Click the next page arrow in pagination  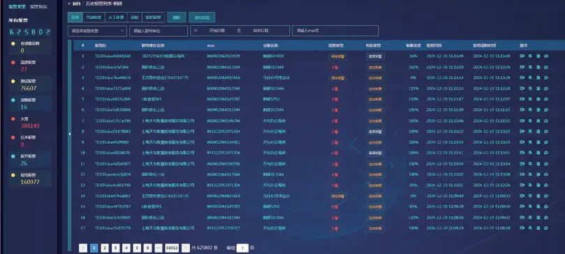click(186, 248)
